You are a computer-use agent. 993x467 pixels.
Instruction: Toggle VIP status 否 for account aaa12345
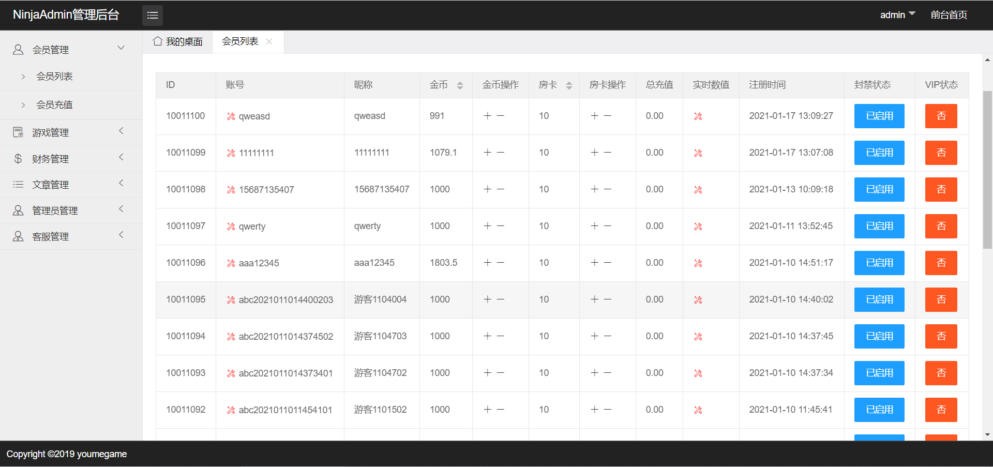(941, 263)
